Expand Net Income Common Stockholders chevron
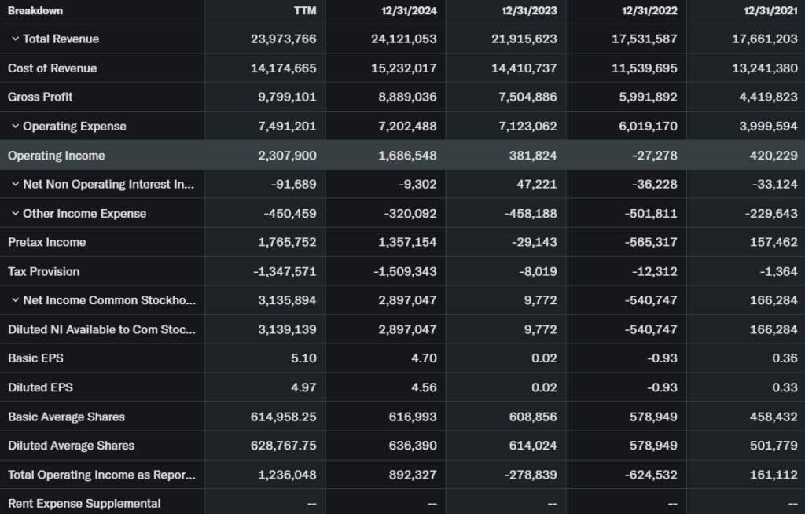Screen dimensions: 805x514 (x=15, y=300)
